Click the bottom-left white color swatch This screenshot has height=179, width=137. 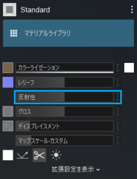(8, 155)
